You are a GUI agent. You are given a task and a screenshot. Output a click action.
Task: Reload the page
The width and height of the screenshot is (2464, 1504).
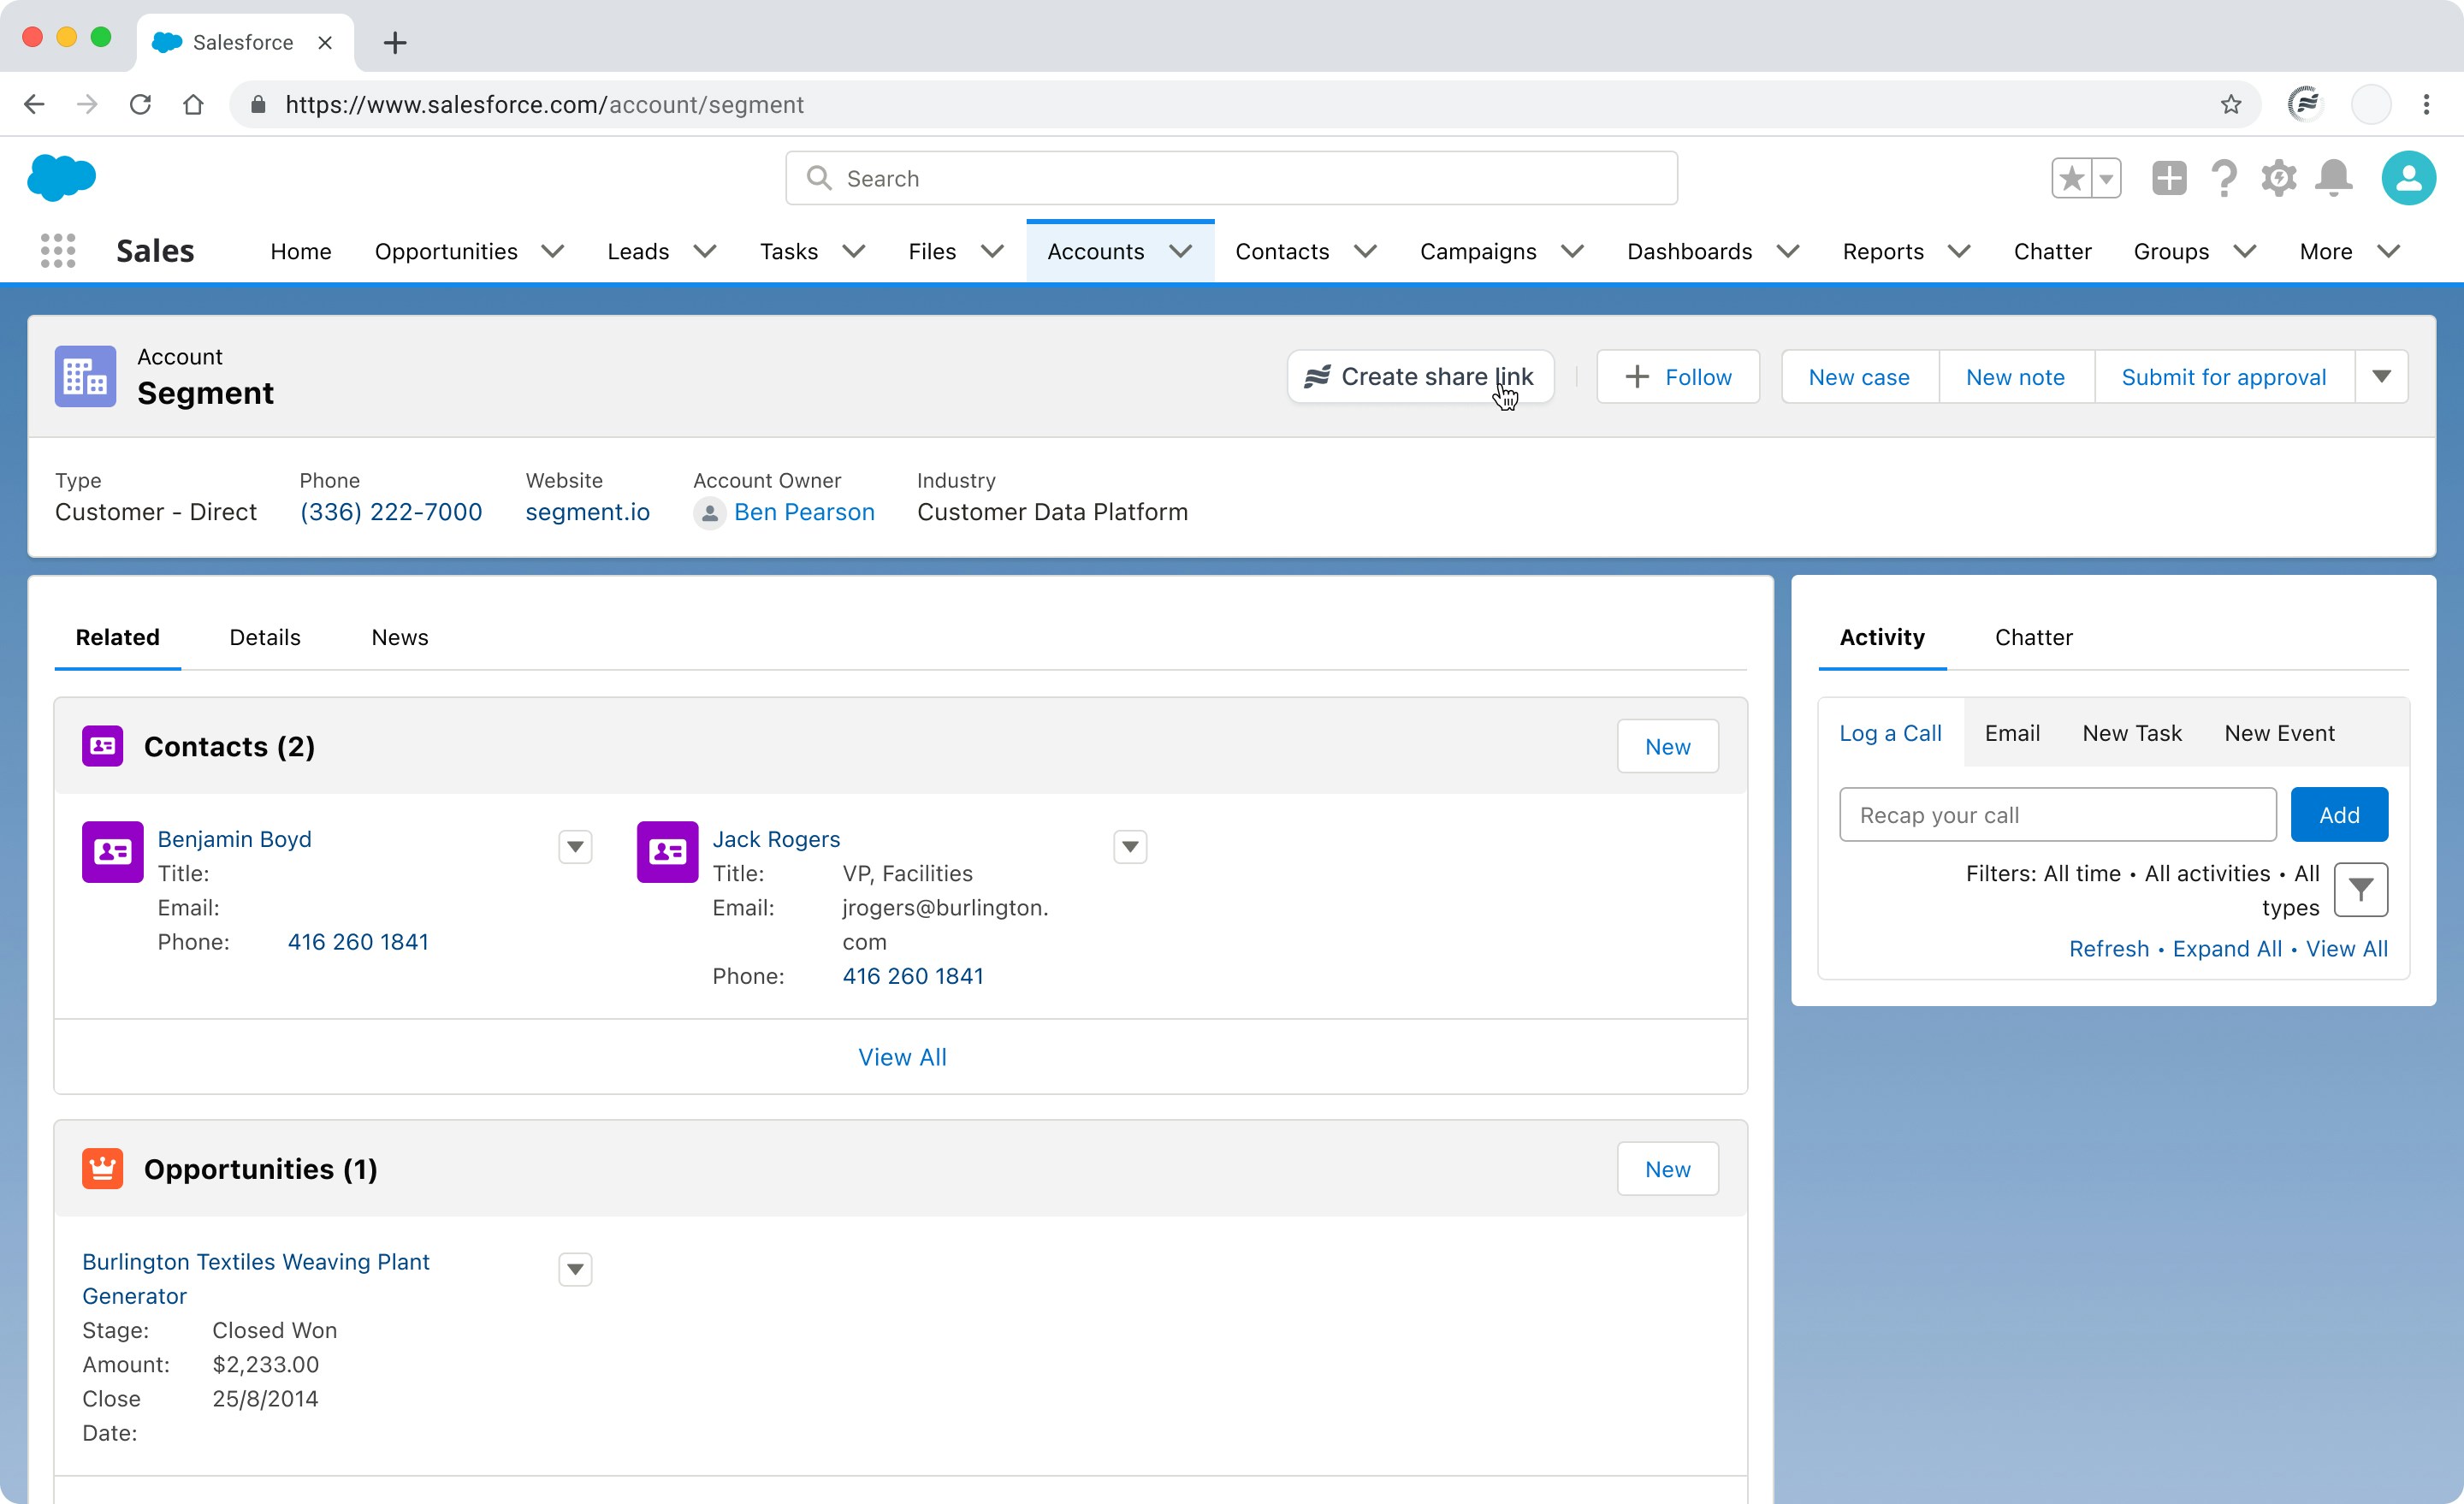click(x=140, y=104)
